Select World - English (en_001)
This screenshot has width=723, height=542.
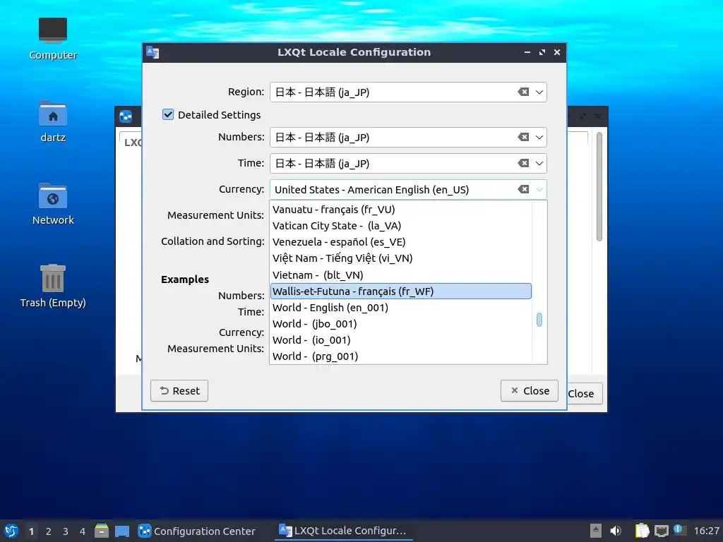401,308
